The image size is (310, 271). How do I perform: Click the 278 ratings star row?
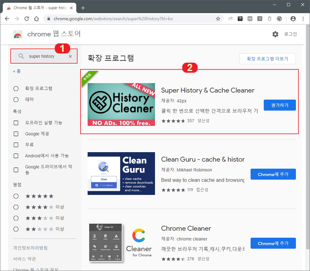tap(173, 259)
